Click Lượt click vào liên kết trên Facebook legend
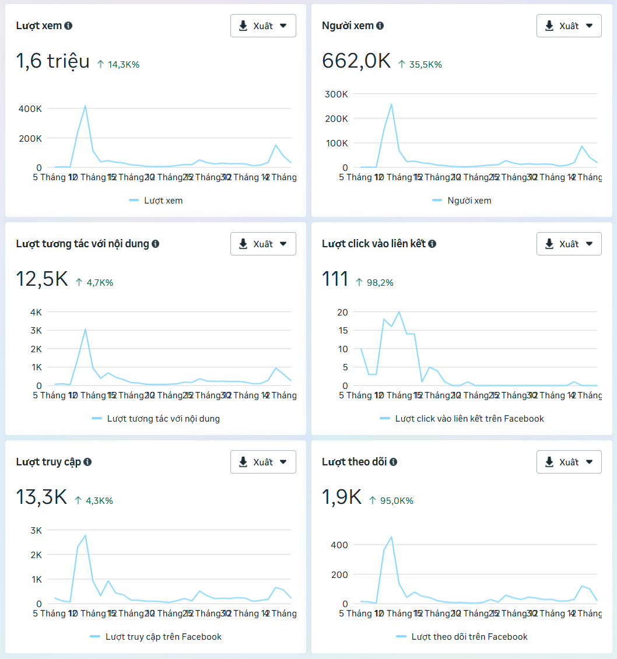The image size is (617, 659). pyautogui.click(x=469, y=419)
